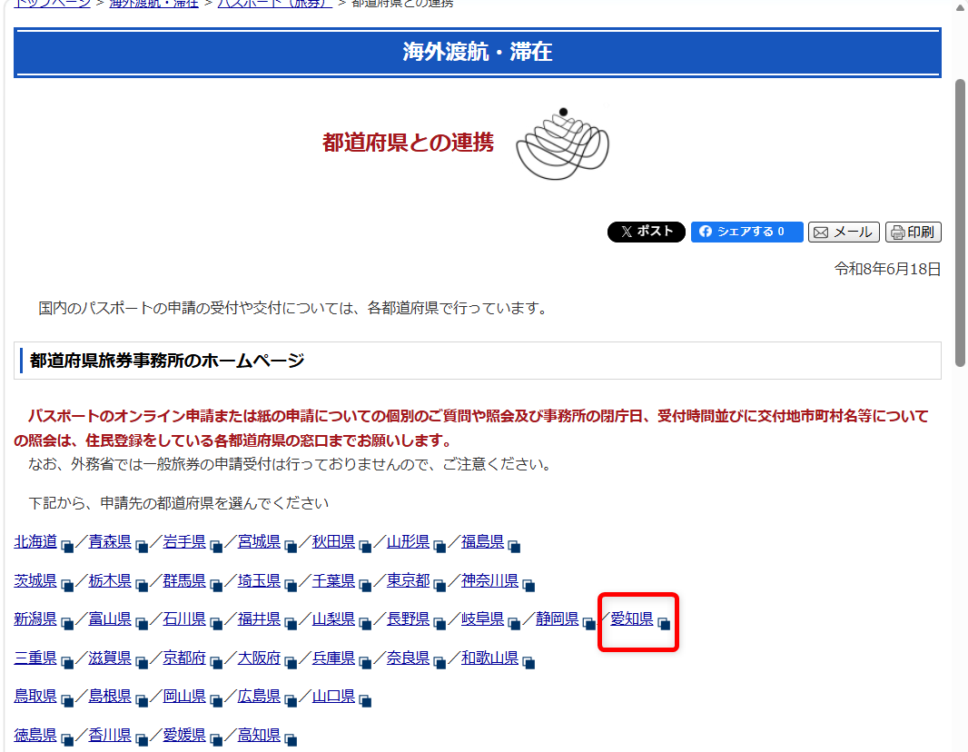Open the 和歌山県 link
968x752 pixels.
pos(490,658)
